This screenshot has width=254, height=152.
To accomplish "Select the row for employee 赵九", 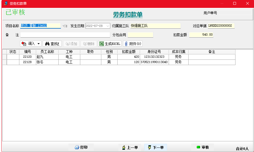I will 47,57.
